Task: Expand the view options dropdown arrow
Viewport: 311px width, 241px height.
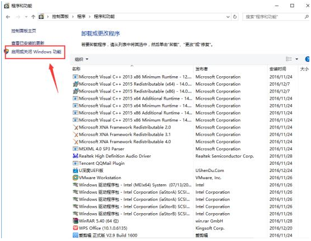Action: tap(297, 59)
